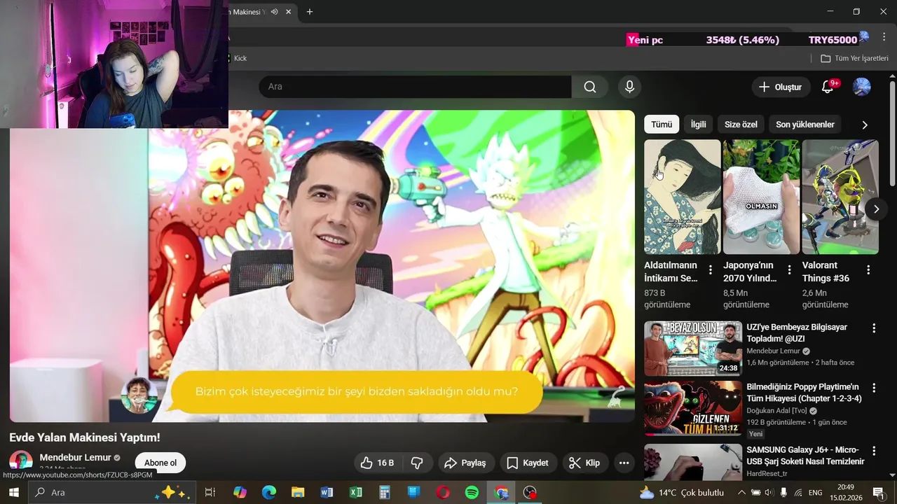
Task: Open the Kick bookmark
Action: [x=240, y=58]
